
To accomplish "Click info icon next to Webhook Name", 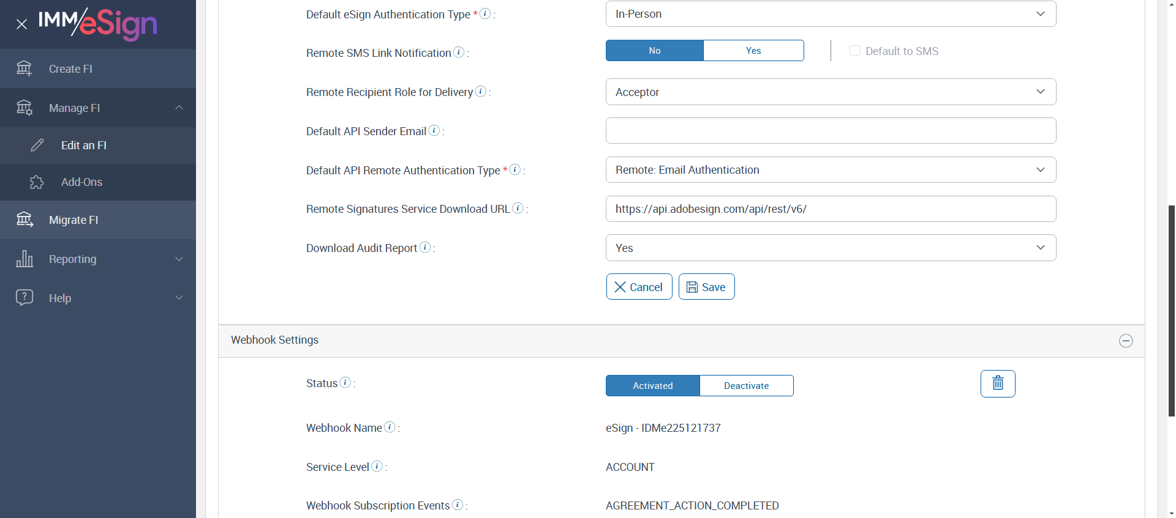I will [x=390, y=427].
